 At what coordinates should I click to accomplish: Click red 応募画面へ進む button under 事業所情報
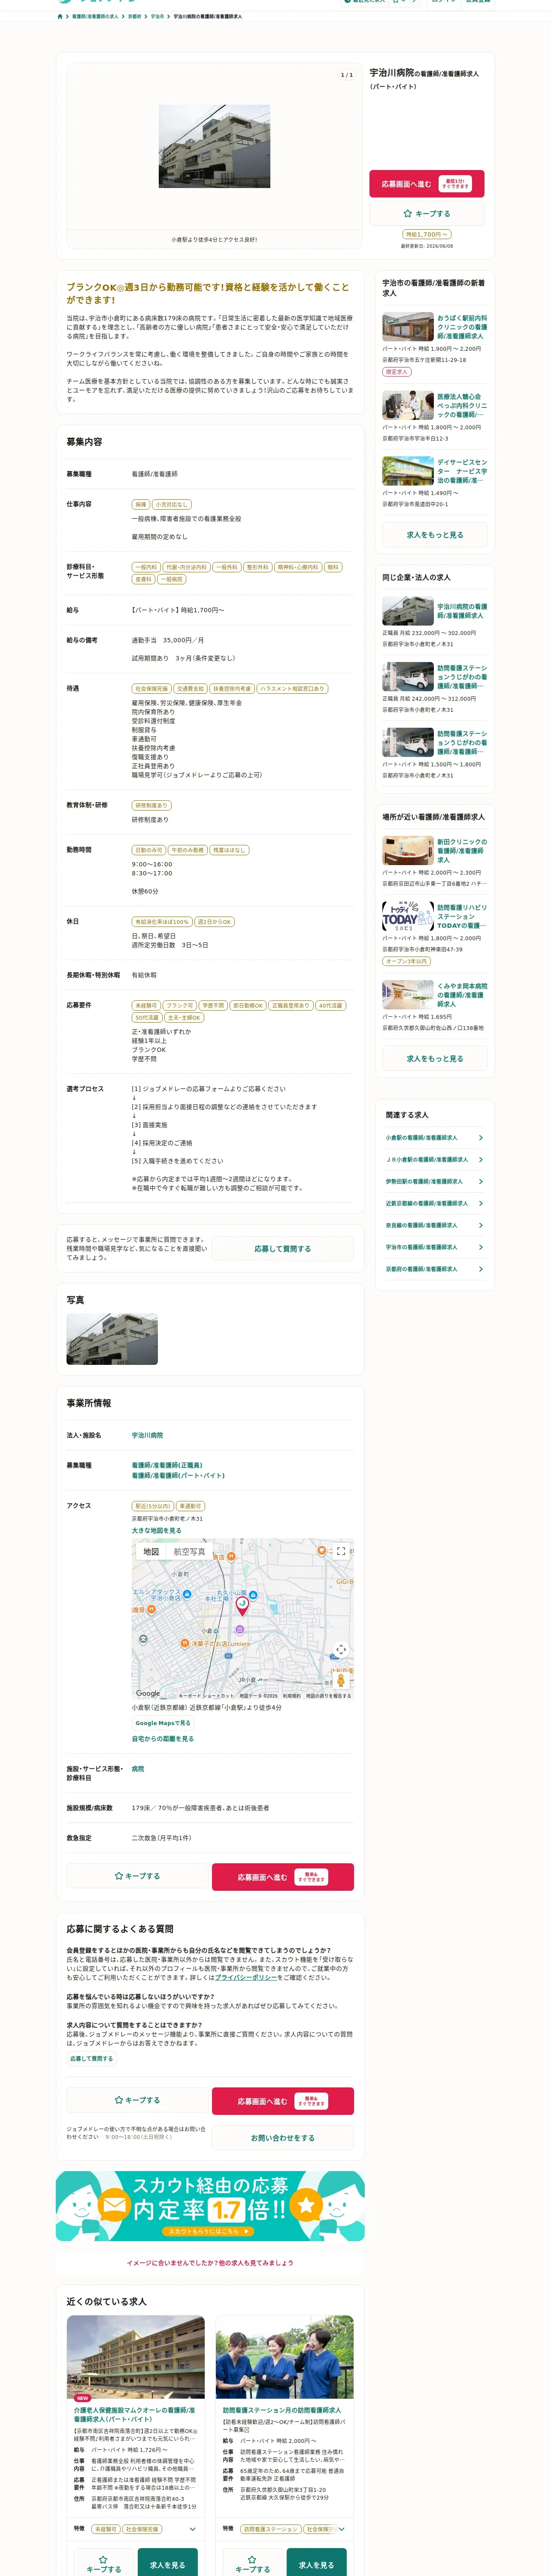(x=283, y=1877)
